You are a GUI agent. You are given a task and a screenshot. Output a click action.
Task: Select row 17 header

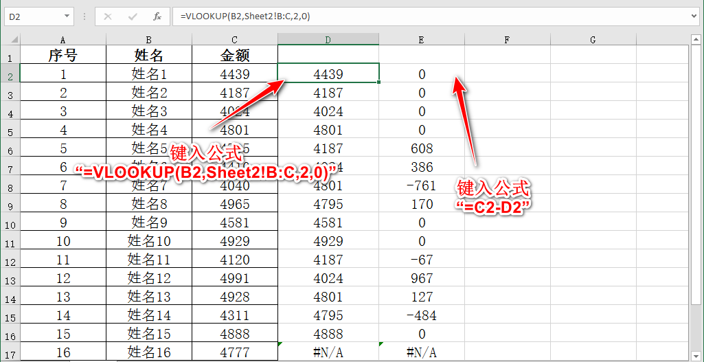click(10, 352)
